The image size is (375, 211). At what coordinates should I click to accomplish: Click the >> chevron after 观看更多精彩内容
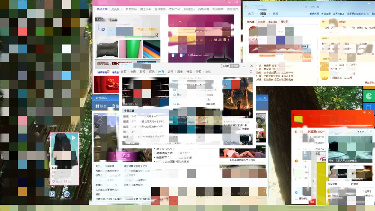click(368, 14)
